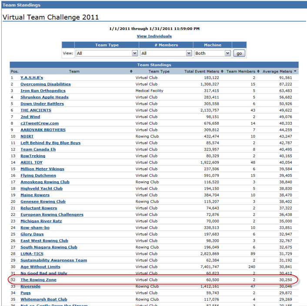Open Reluctant Rowers team link
Viewport: 307px width, 306px height.
[x=39, y=208]
